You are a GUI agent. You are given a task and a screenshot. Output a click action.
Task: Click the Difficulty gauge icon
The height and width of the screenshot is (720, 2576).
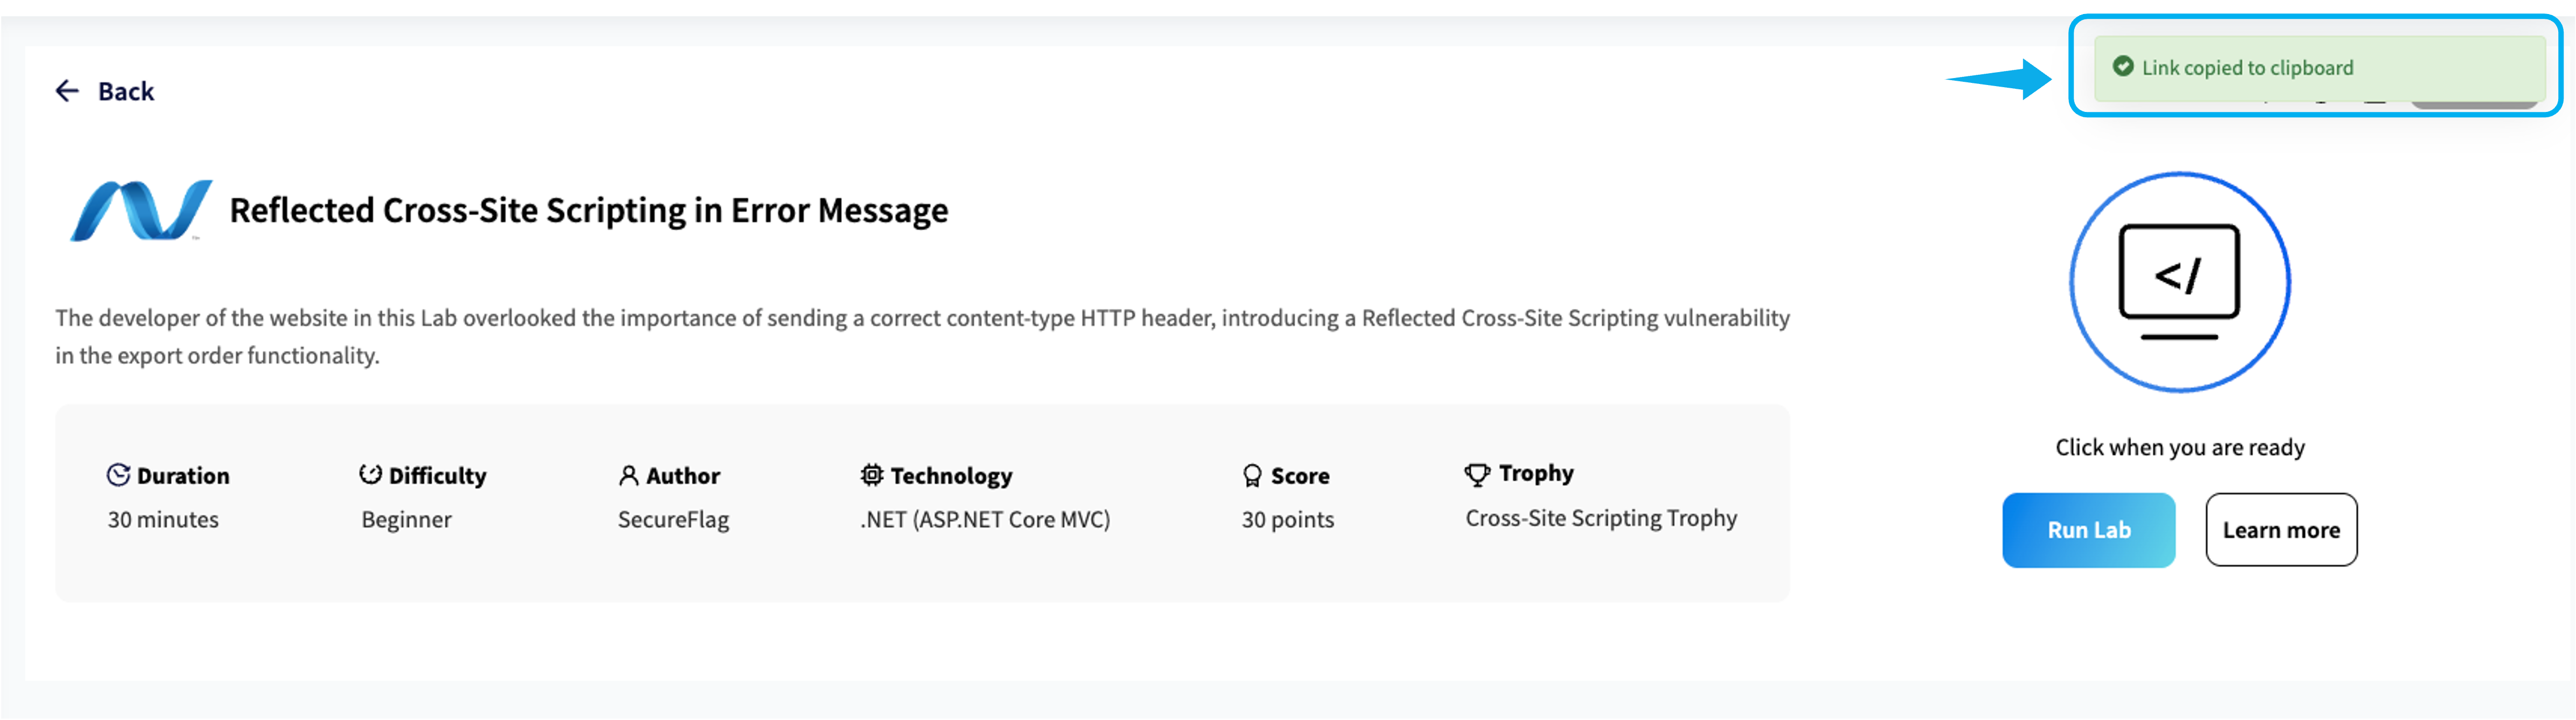(x=370, y=475)
